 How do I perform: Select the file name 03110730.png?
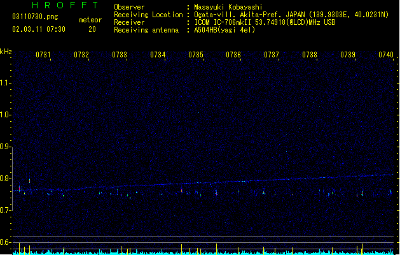[x=35, y=17]
